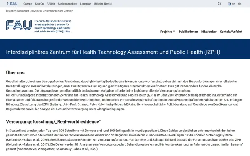The image size is (250, 156).
Task: Open the Publikationen menu item
Action: [x=188, y=32]
